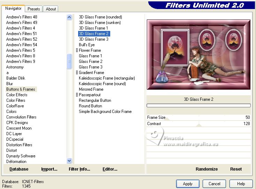Select the Blur category

[9, 84]
